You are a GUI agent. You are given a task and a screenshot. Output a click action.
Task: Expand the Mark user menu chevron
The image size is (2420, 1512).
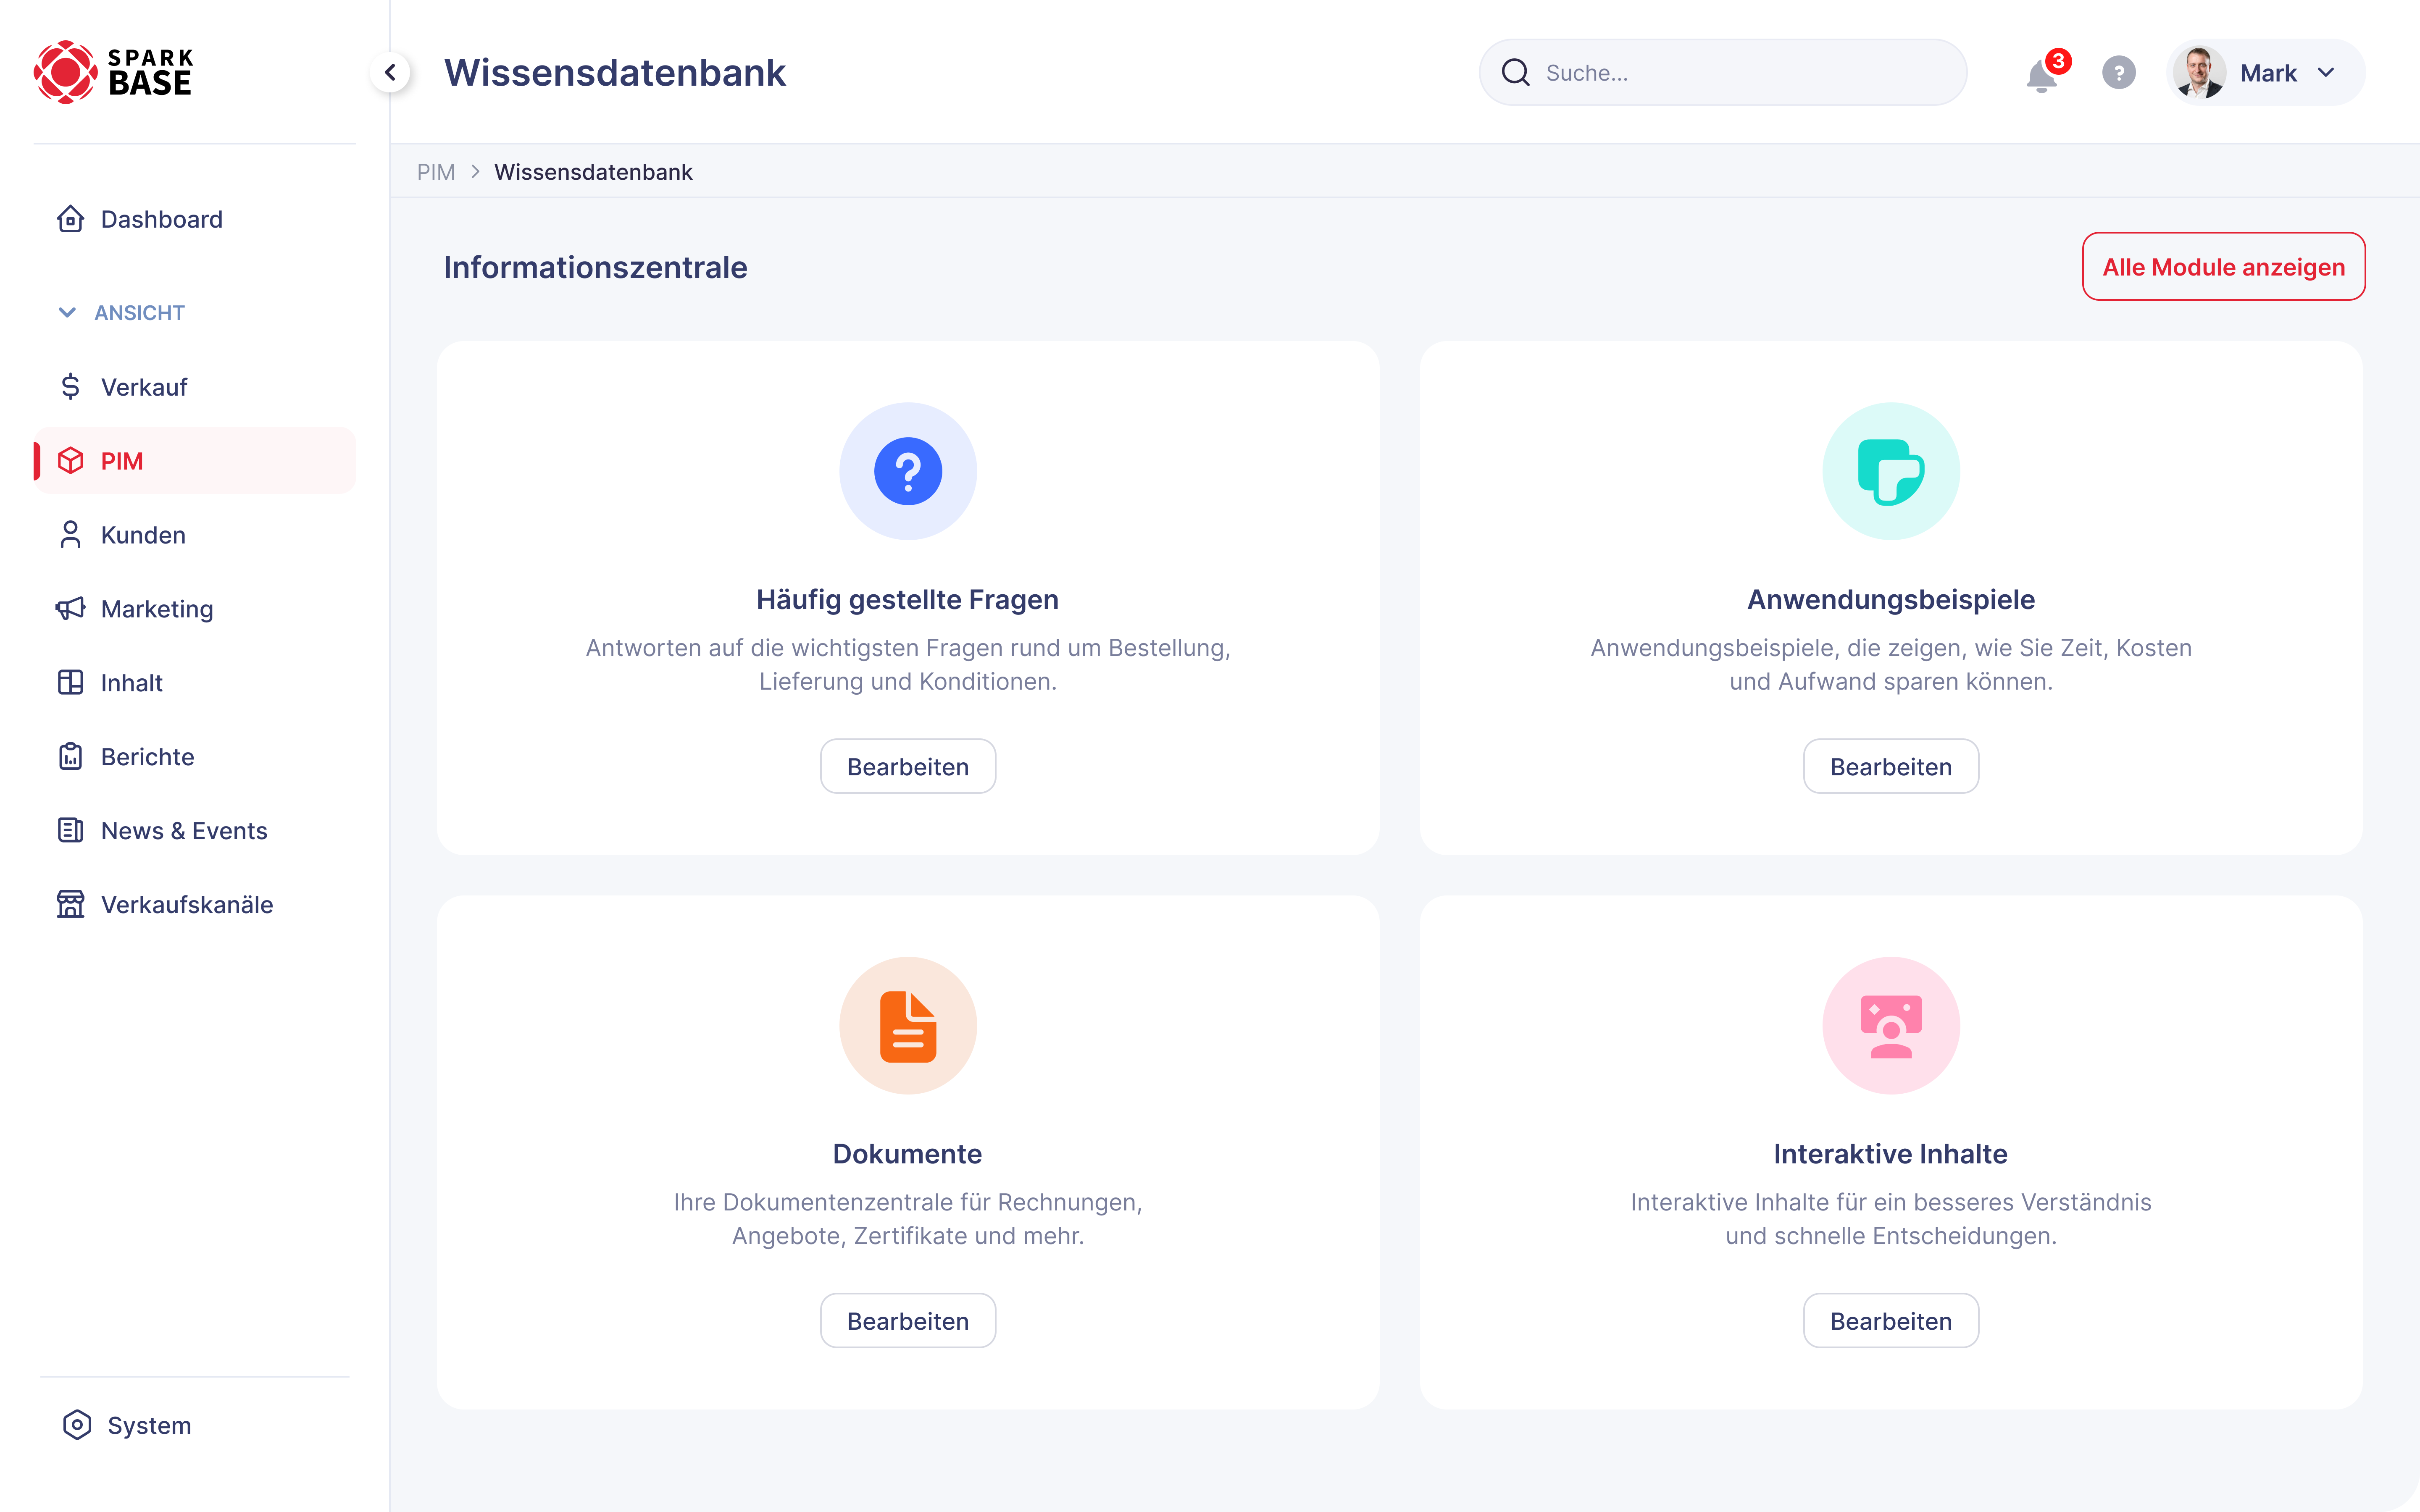(2326, 72)
